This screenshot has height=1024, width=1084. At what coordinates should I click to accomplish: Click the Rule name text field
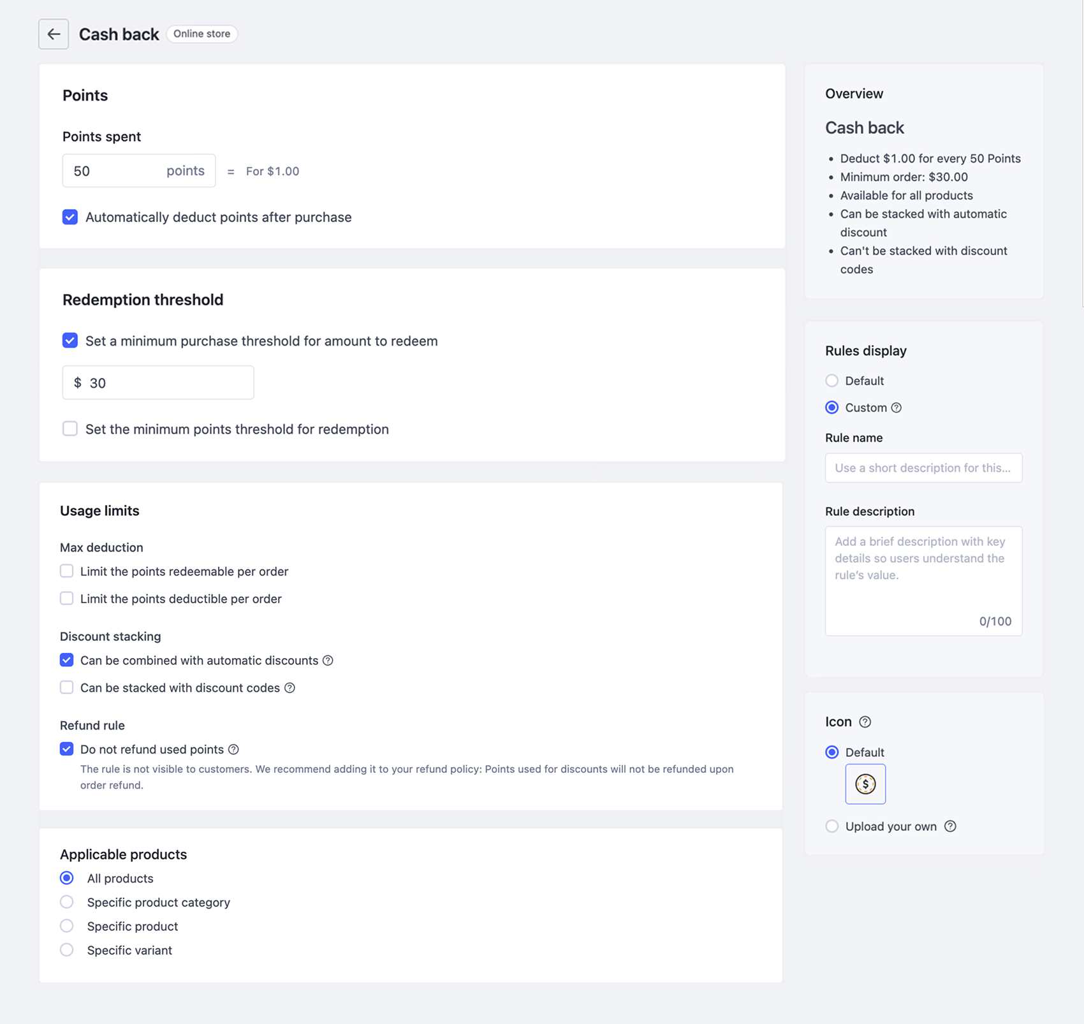click(923, 468)
